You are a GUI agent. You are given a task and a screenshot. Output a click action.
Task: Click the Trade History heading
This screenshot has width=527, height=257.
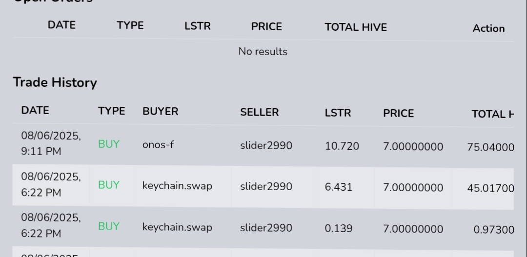[55, 82]
